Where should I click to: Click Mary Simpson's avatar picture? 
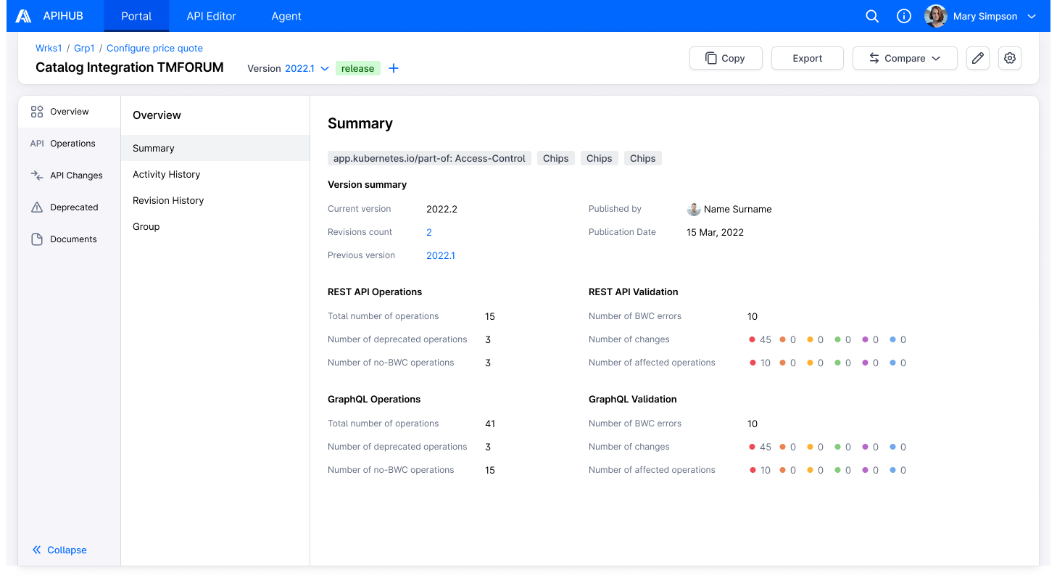click(936, 16)
